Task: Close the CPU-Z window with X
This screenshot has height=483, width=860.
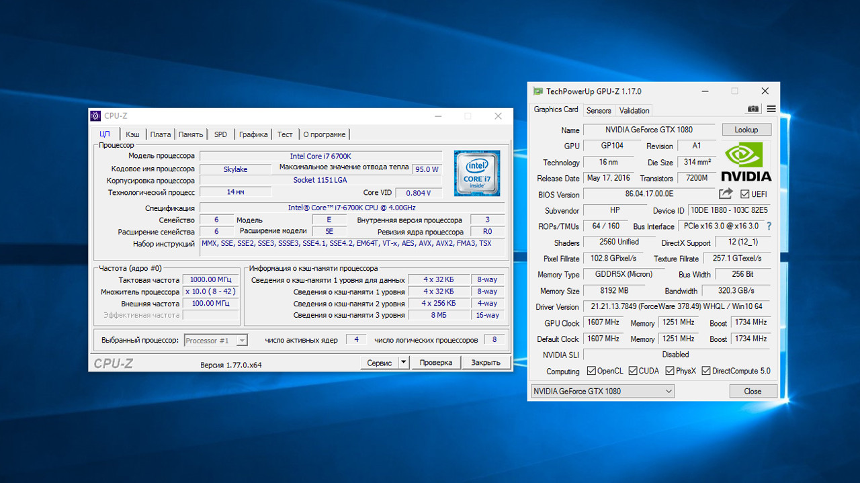Action: (x=498, y=116)
